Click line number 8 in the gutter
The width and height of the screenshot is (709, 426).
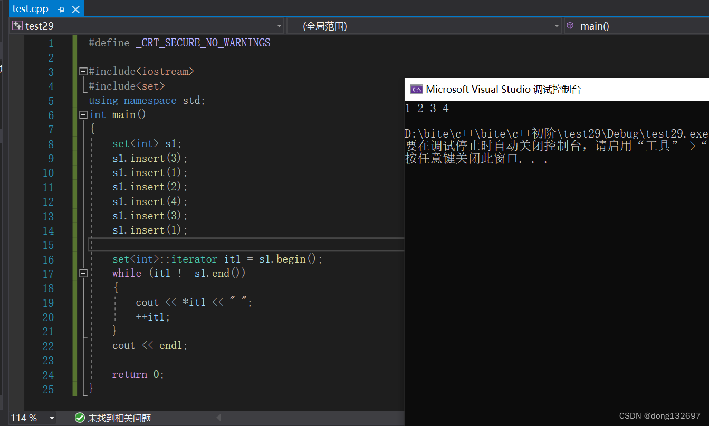pos(51,144)
